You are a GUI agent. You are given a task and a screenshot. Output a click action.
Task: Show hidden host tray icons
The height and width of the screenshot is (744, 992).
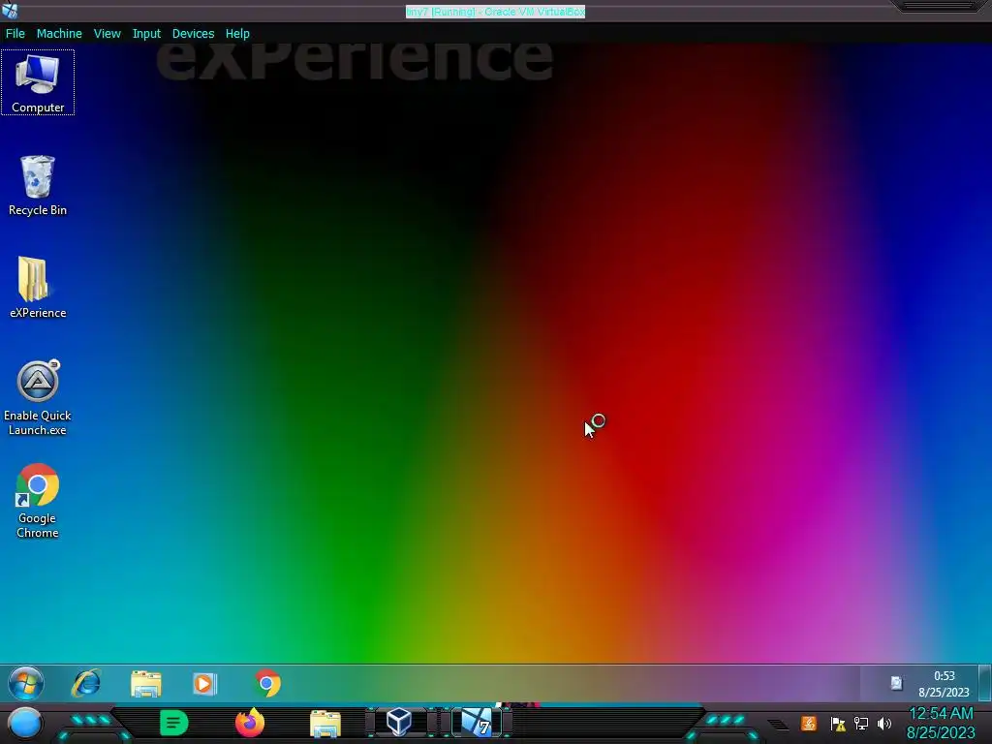(779, 724)
